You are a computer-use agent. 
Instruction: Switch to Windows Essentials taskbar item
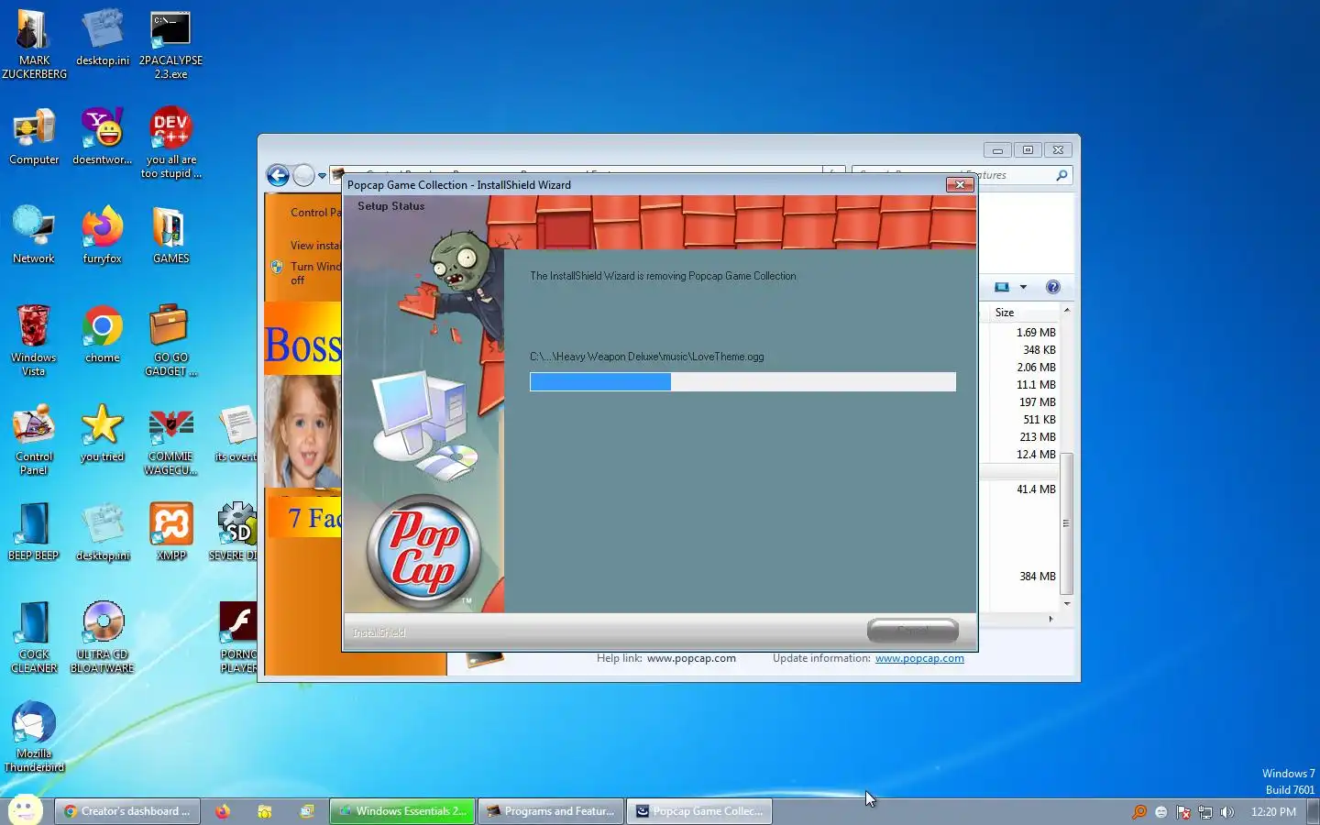tap(402, 811)
